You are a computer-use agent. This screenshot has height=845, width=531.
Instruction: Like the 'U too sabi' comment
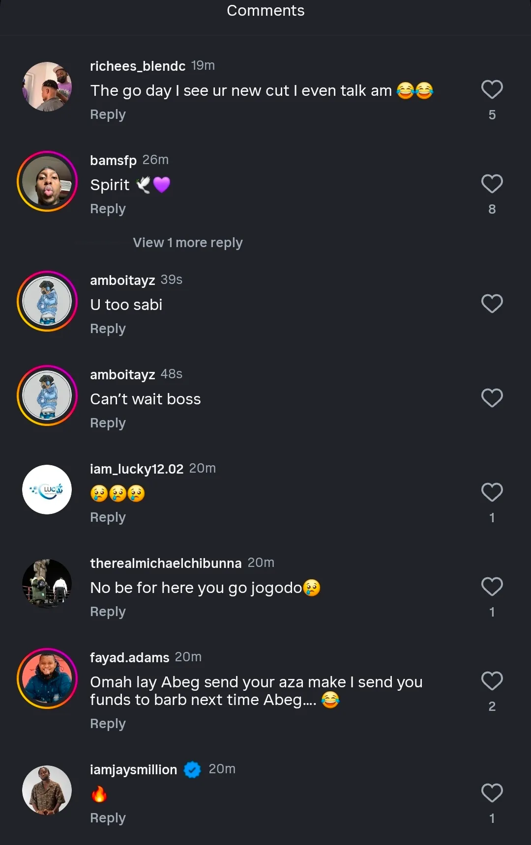click(492, 304)
